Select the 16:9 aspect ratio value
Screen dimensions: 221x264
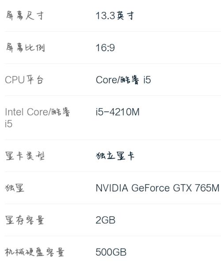[x=105, y=48]
